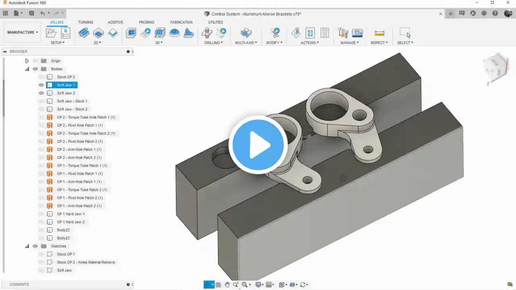The image size is (516, 290).
Task: Select the 3D Scallop stepped icon
Action: (189, 33)
